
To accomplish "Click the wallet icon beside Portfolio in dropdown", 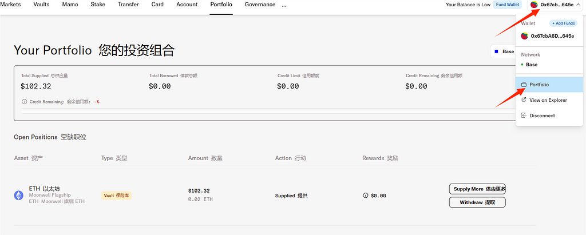I will pos(524,85).
